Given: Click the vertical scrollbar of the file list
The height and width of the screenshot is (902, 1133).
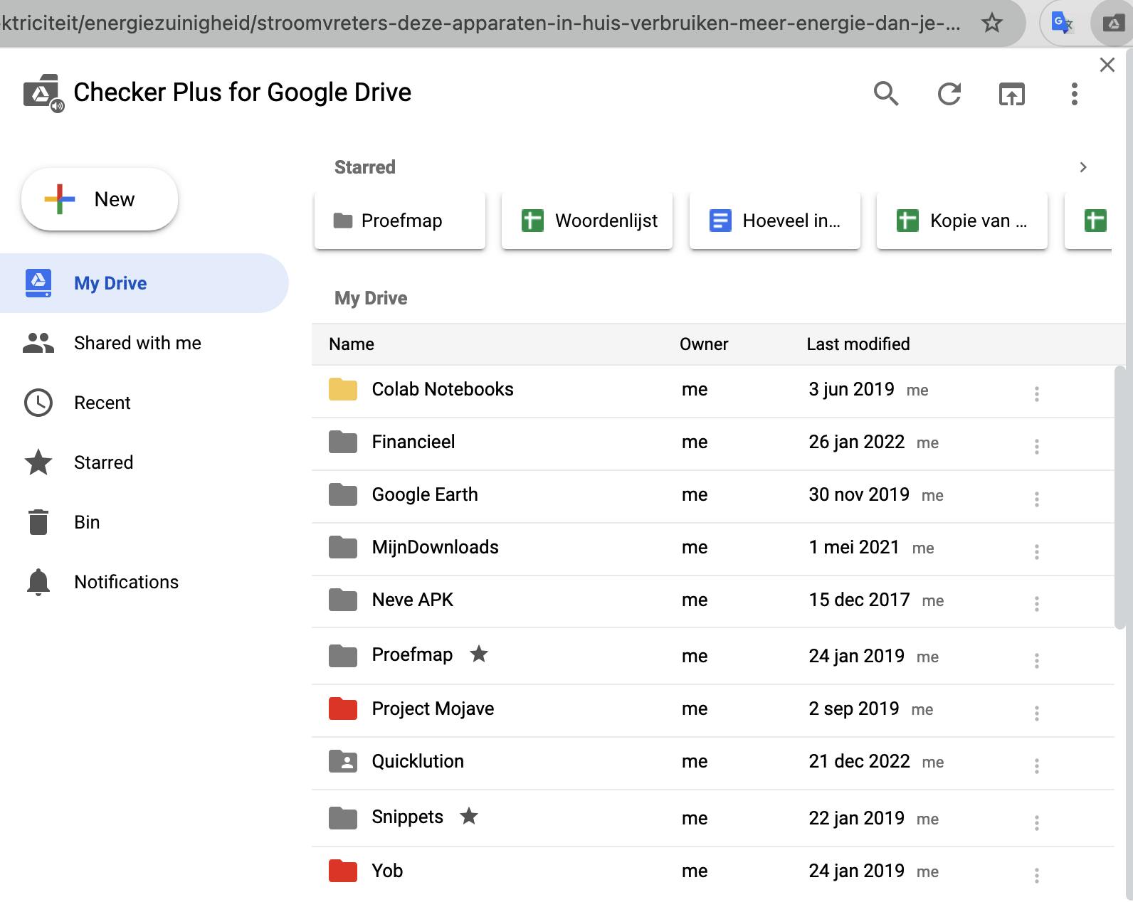Looking at the screenshot, I should 1119,498.
